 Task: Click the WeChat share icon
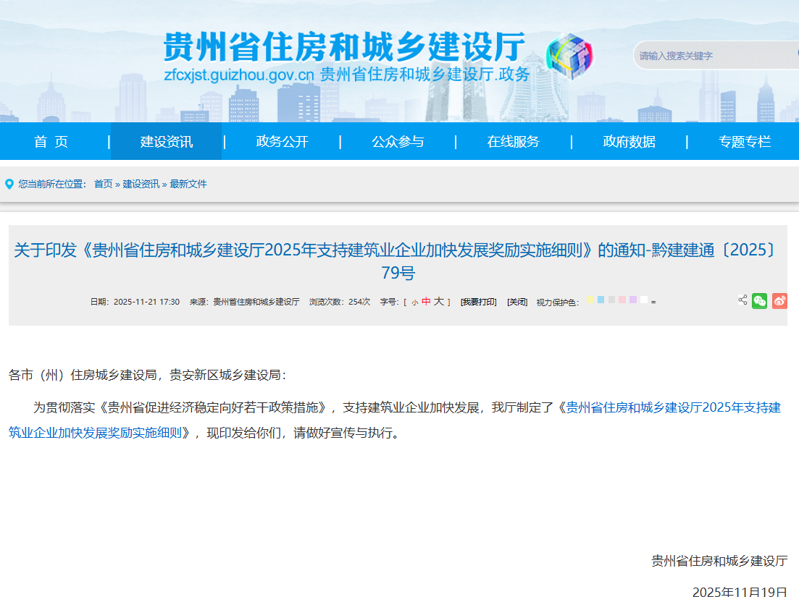(x=759, y=301)
